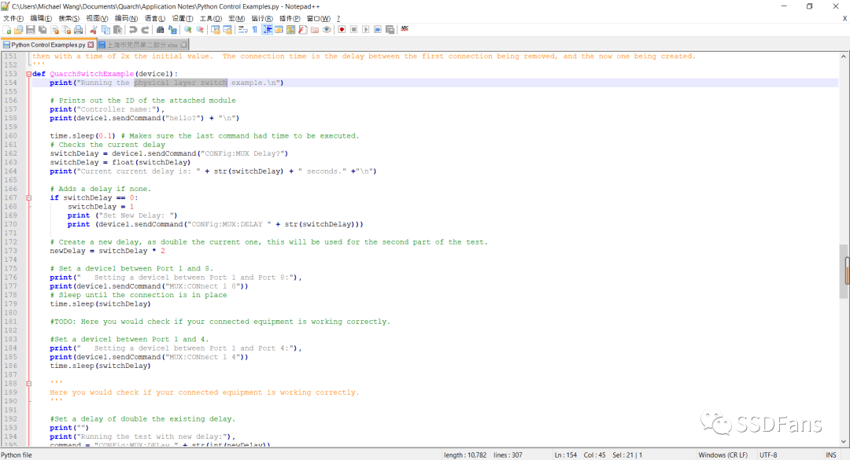Toggle word wrap in the toolbar
Screen dimensions: 850x460
[x=242, y=30]
